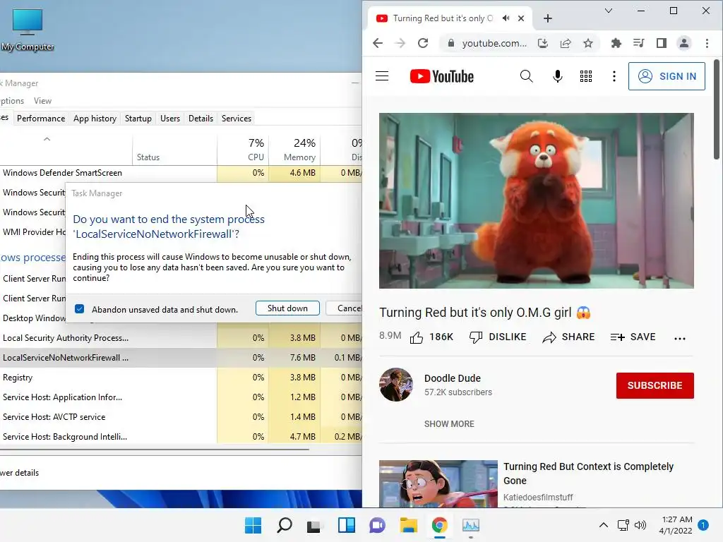The height and width of the screenshot is (542, 723).
Task: Toggle Chrome side panel icon
Action: point(661,43)
